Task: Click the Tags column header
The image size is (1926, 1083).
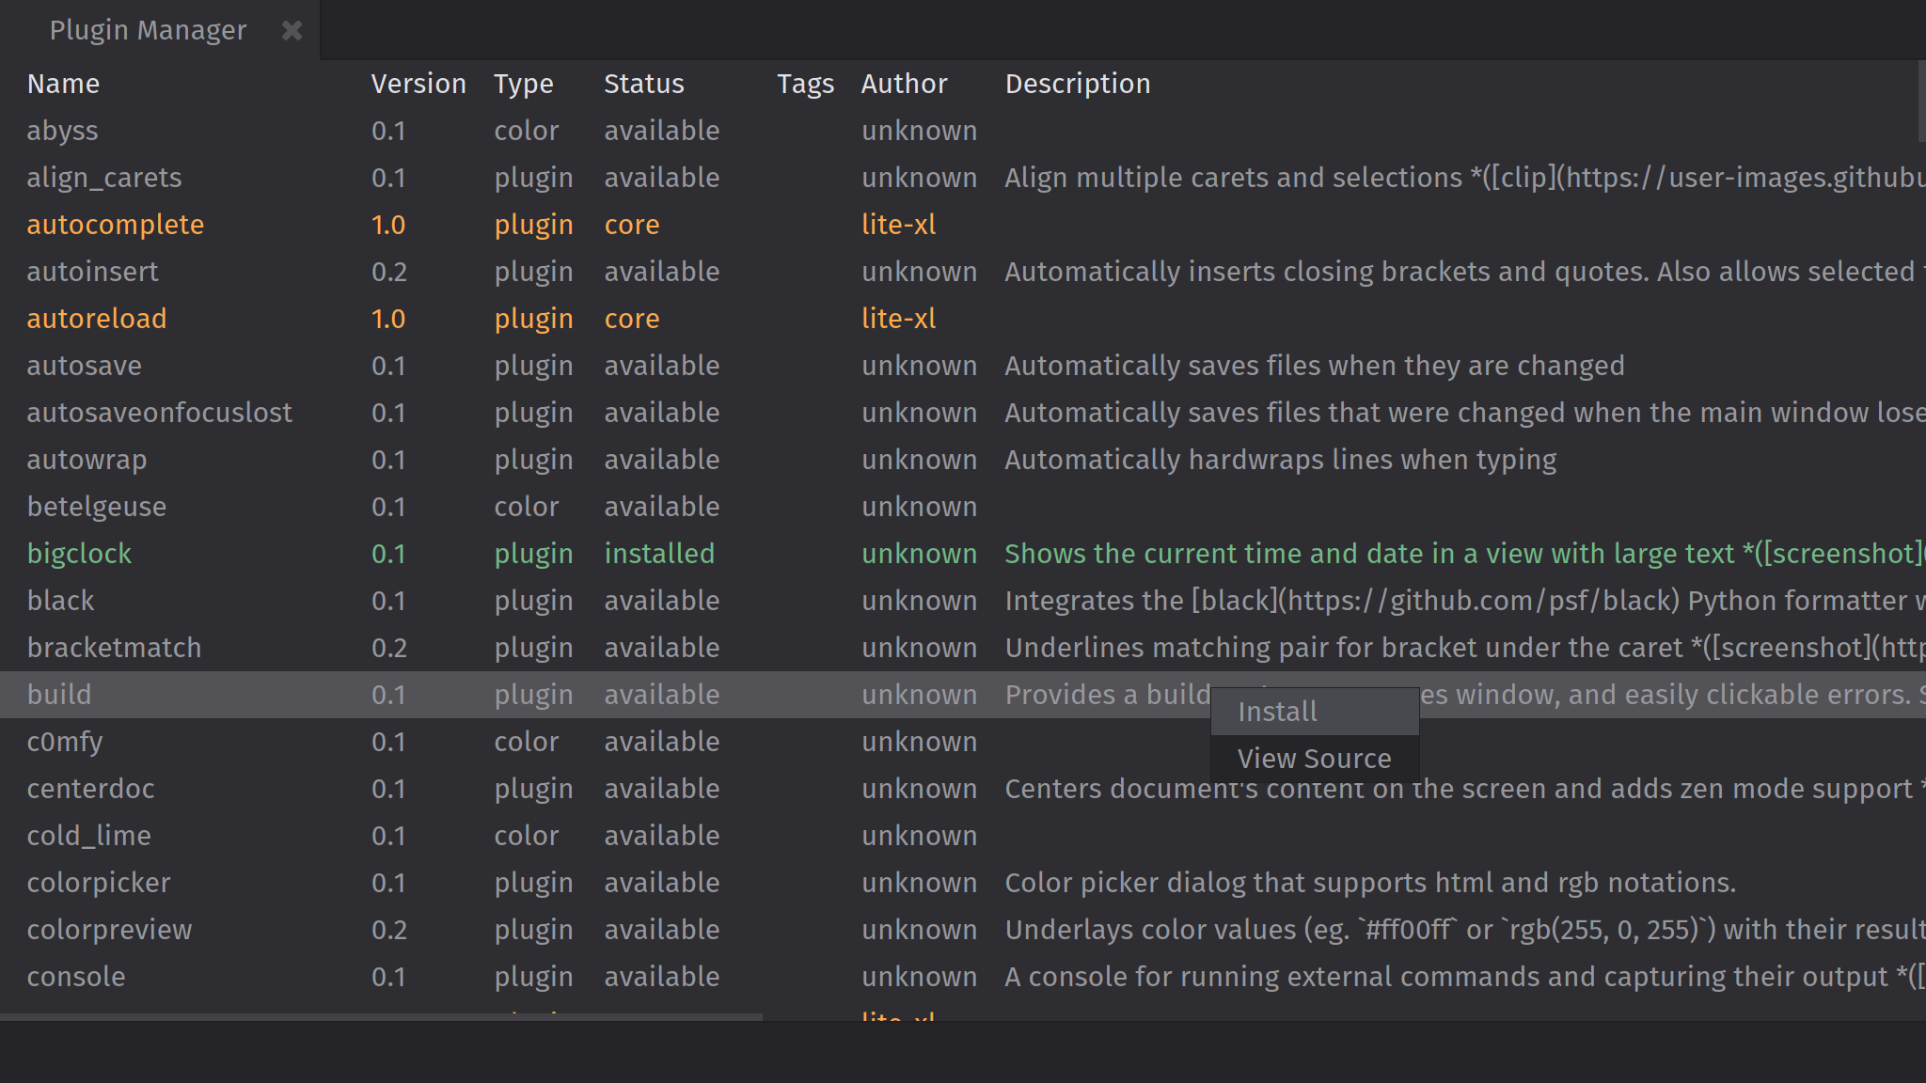Action: point(805,84)
